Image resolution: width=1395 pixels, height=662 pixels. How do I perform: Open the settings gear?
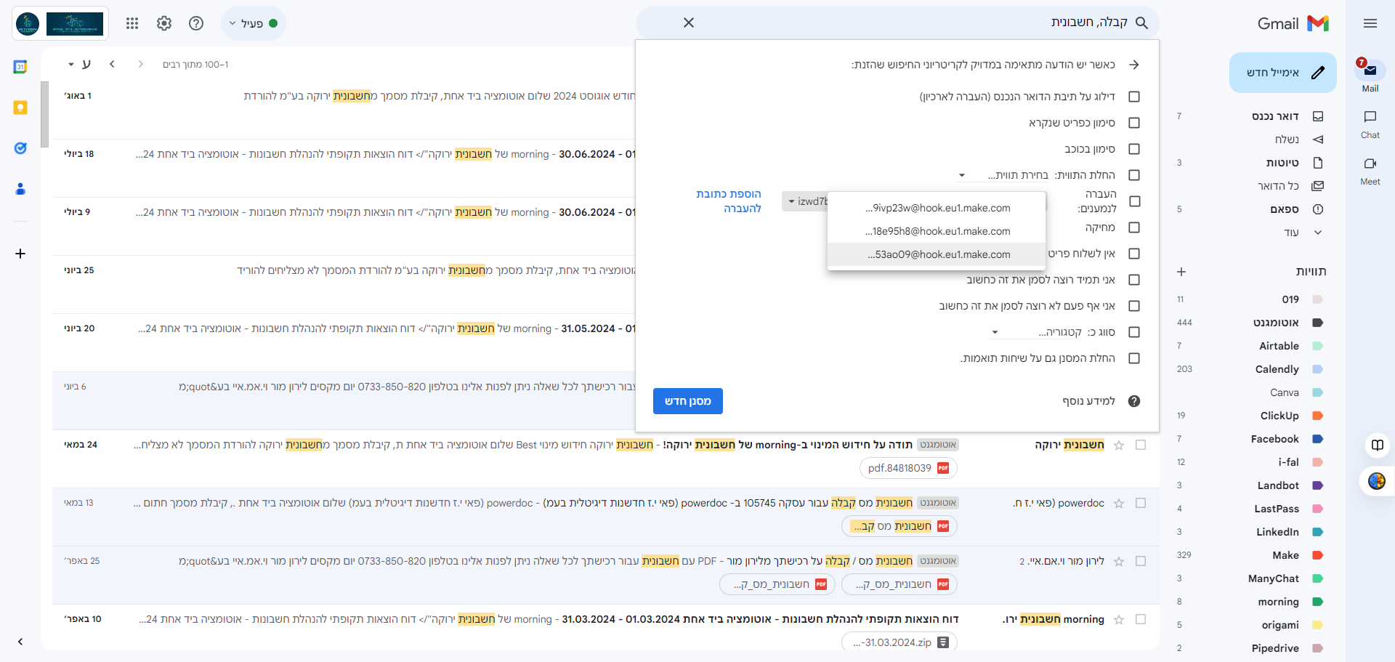tap(164, 23)
